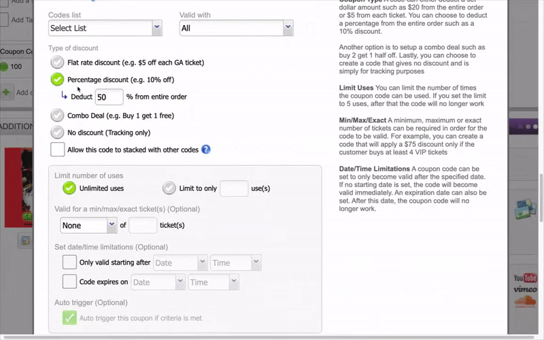Click the SoundCloud icon in background page

(525, 301)
